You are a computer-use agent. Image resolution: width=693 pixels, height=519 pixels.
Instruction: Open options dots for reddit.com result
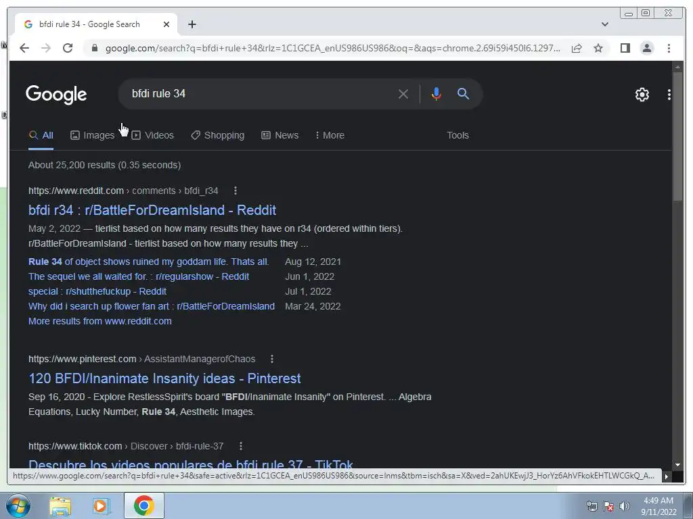pos(235,191)
